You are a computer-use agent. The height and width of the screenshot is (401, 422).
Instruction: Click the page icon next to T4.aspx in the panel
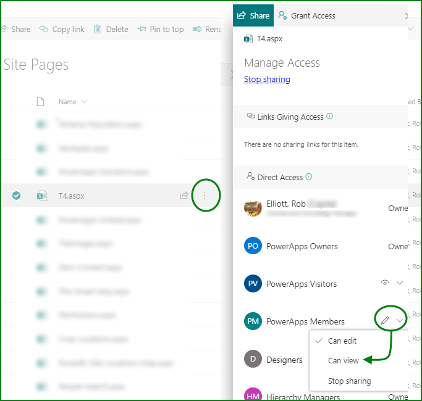[x=248, y=39]
